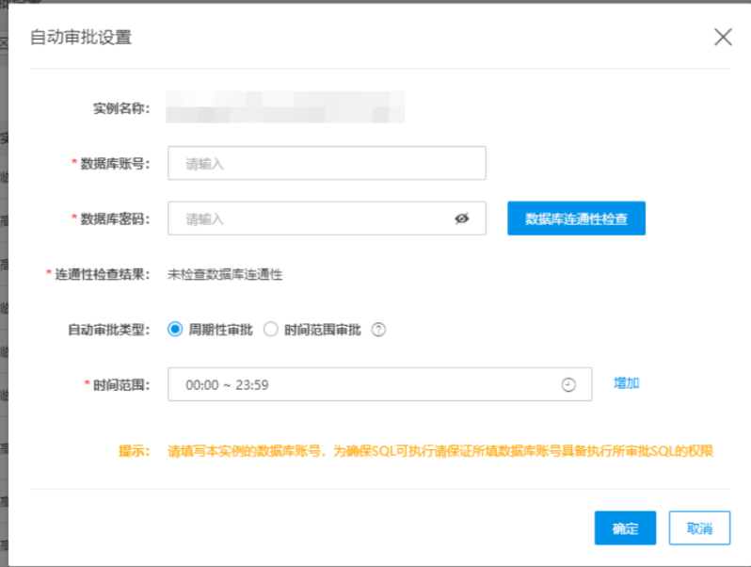The height and width of the screenshot is (567, 751).
Task: Click the 增加 link to add range
Action: pyautogui.click(x=627, y=383)
